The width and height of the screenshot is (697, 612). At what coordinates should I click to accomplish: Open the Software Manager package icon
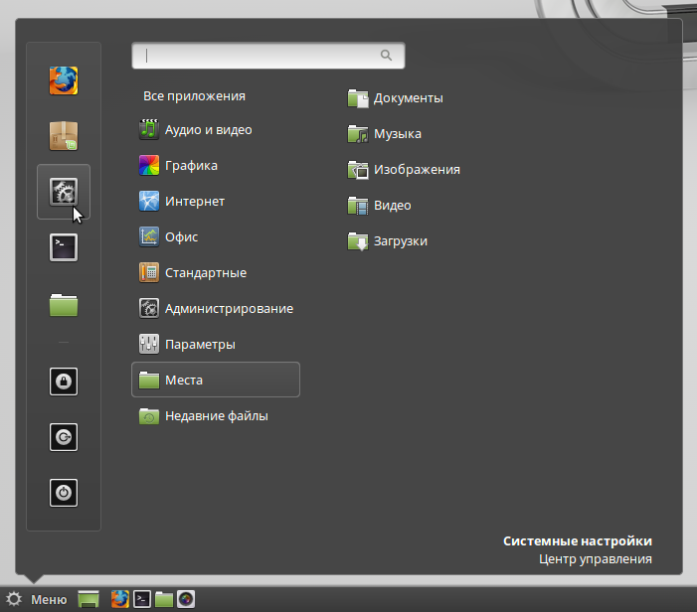coord(64,136)
